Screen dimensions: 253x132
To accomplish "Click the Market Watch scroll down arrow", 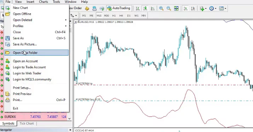I will click(x=69, y=119).
